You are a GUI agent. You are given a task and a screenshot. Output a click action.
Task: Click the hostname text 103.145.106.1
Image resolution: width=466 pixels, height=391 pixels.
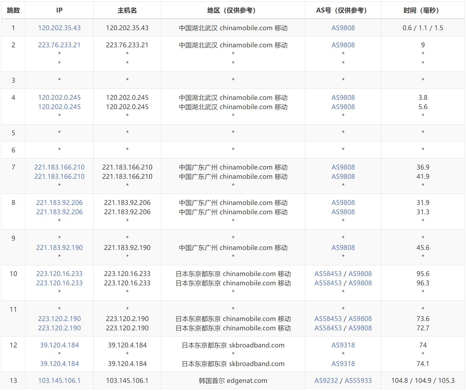click(127, 381)
